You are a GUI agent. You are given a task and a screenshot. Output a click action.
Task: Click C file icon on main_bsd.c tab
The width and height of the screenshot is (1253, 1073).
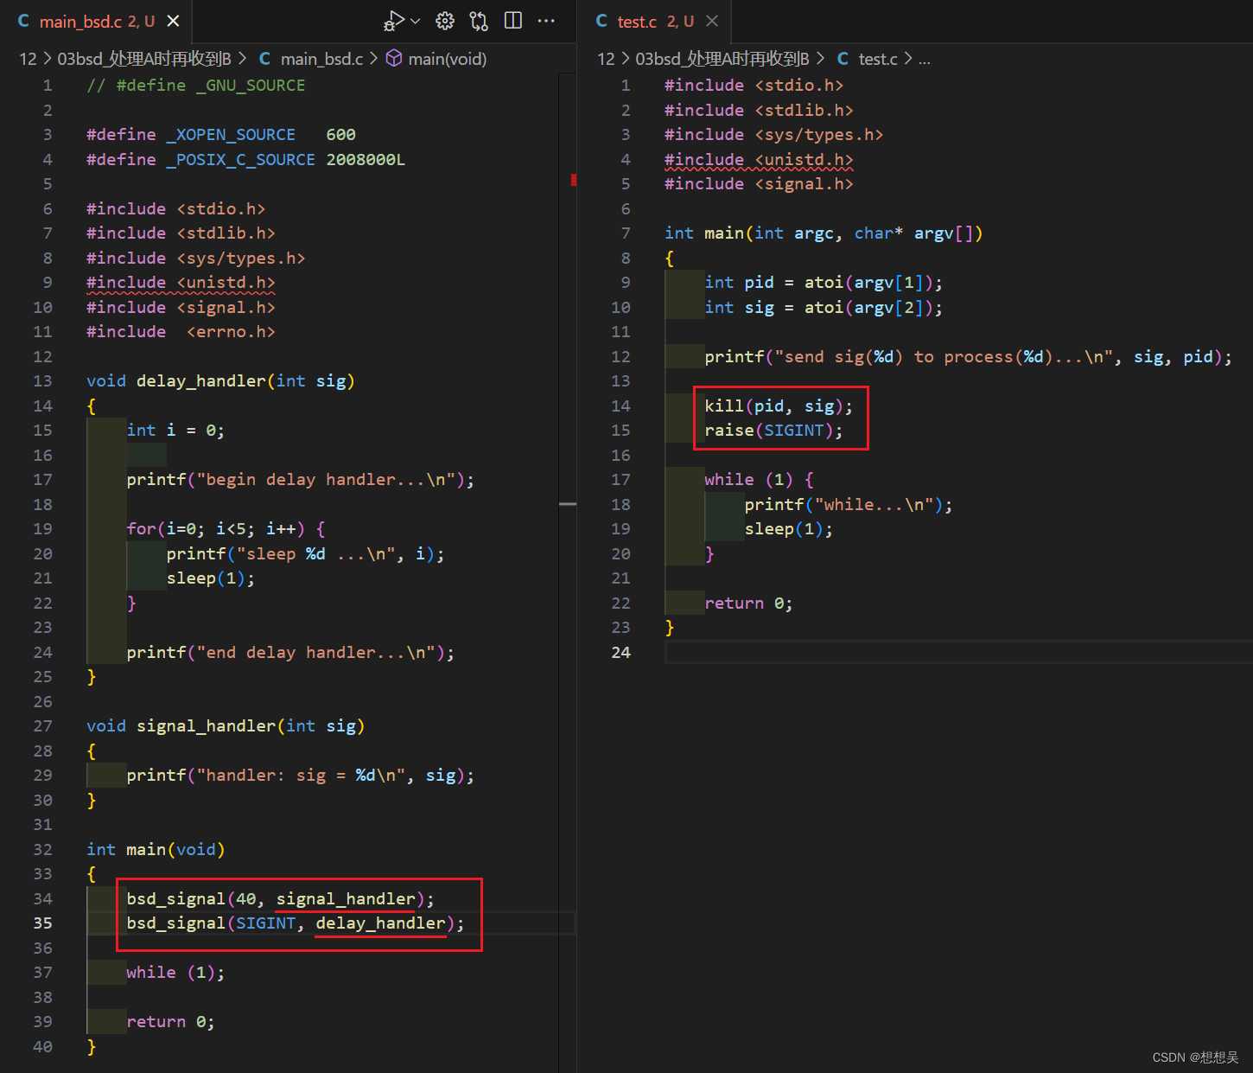pos(23,21)
